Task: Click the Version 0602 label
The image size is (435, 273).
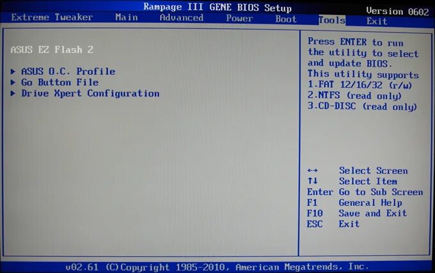Action: coord(397,12)
